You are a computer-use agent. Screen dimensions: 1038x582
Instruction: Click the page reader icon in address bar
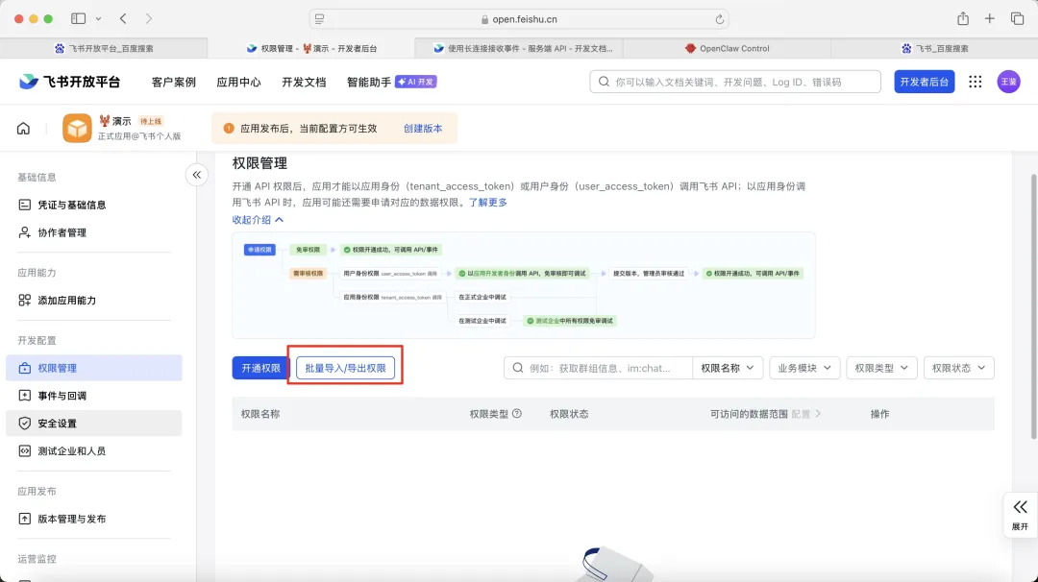click(319, 19)
